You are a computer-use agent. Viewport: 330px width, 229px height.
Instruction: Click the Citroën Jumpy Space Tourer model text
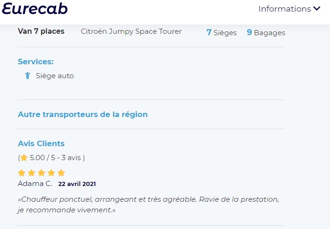[131, 31]
